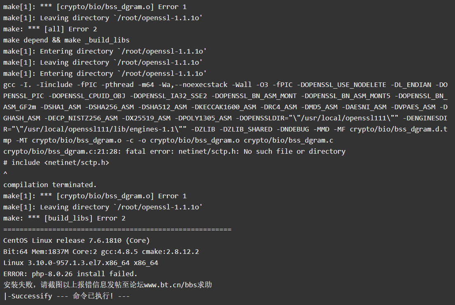The image size is (455, 305).
Task: Click the '|-Successify --- 命令已执行' line
Action: coord(66,296)
